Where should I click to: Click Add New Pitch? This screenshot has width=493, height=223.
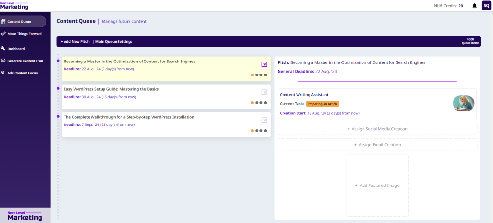[x=75, y=42]
